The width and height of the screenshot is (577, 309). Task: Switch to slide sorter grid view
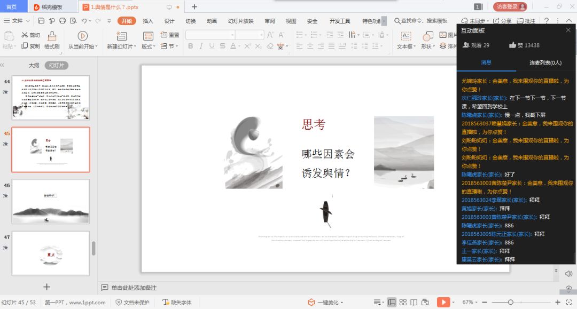(403, 302)
